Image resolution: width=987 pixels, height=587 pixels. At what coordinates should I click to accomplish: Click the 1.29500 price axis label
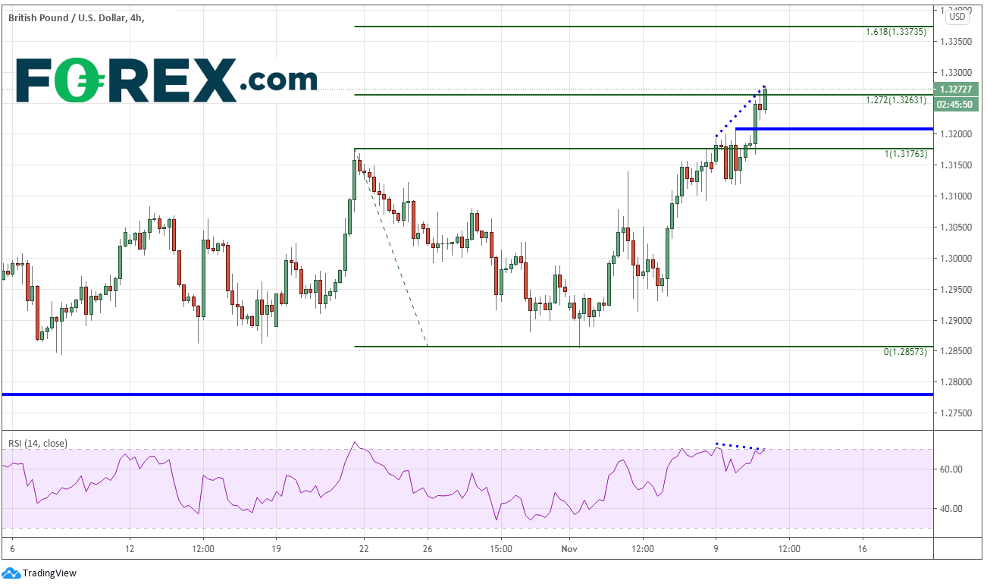pyautogui.click(x=956, y=290)
